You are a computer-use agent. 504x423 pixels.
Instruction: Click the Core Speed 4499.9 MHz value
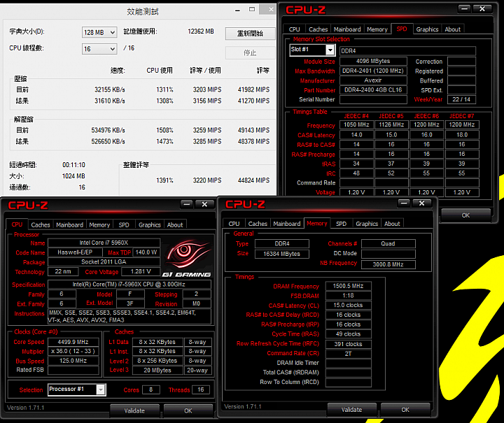pyautogui.click(x=73, y=342)
